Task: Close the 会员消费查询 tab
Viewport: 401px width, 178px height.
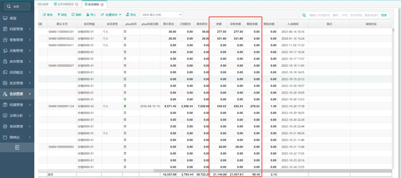Action: click(x=76, y=4)
